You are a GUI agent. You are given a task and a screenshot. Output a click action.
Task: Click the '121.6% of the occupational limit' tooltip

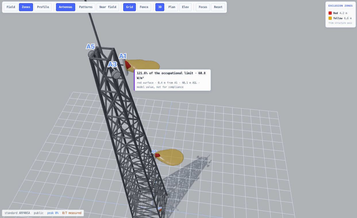172,80
